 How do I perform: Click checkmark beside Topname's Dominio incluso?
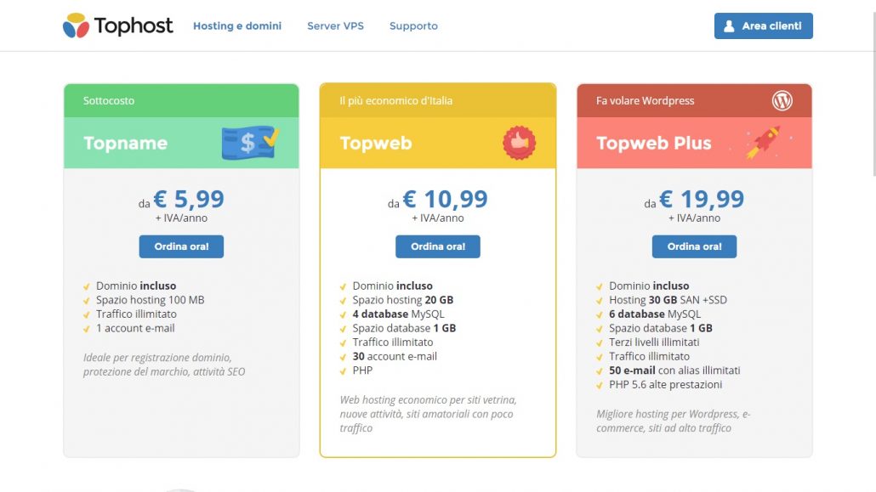86,286
